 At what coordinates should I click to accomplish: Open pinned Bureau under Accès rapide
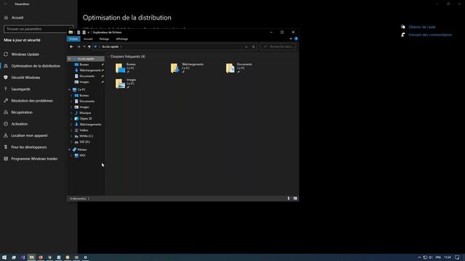tap(84, 65)
